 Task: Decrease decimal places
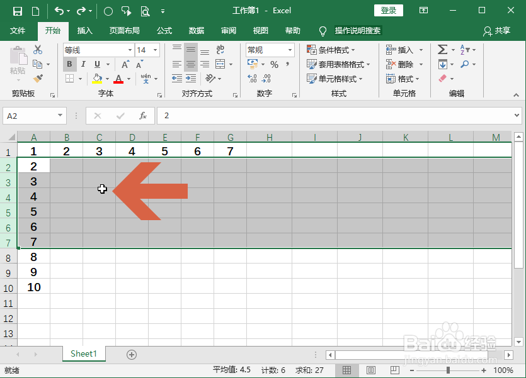(x=266, y=79)
